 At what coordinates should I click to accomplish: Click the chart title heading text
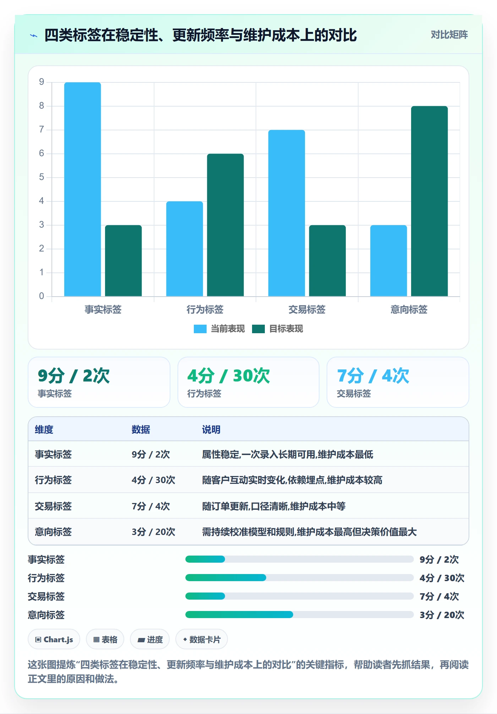click(201, 35)
